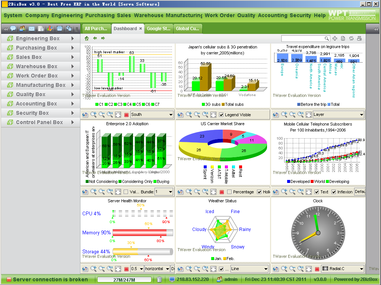Click the 27M/247M memory usage bar
Screen dimensions: 381x285
(x=124, y=280)
